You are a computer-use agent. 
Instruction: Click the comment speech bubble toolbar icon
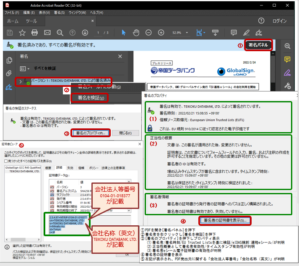click(x=234, y=33)
